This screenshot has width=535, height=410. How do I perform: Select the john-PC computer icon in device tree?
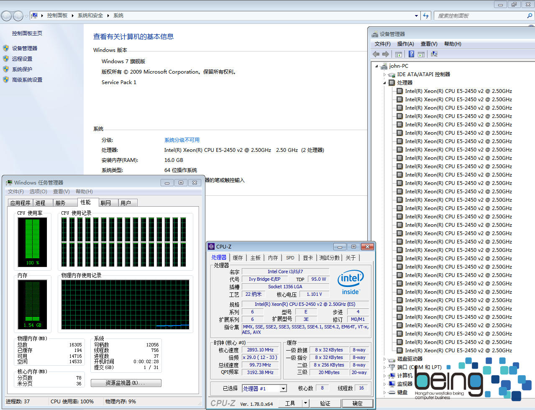pos(384,66)
